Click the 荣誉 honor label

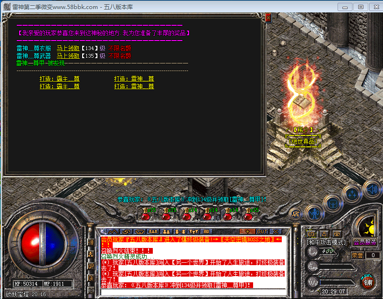click(x=357, y=255)
